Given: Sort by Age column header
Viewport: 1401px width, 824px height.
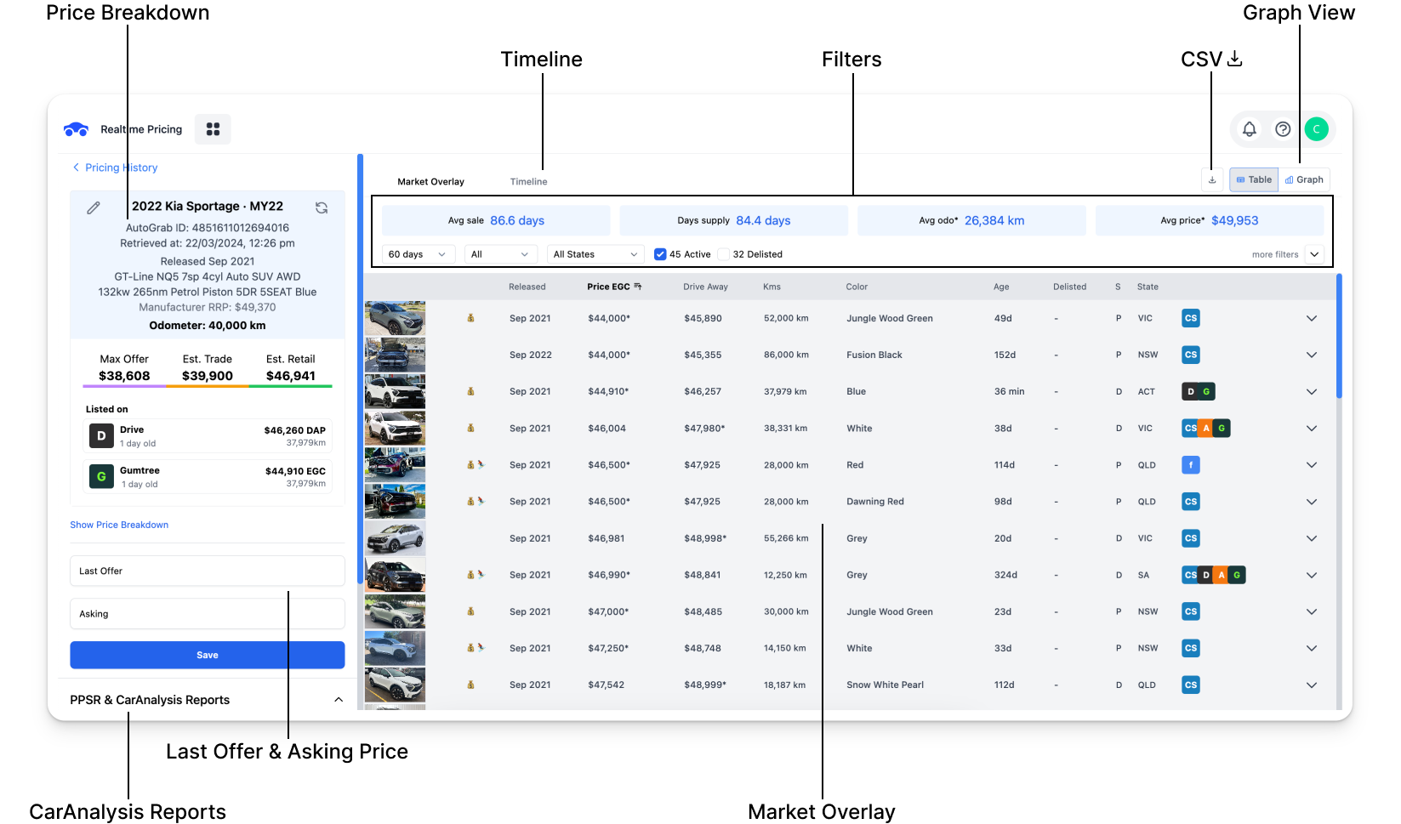Looking at the screenshot, I should pyautogui.click(x=1001, y=287).
